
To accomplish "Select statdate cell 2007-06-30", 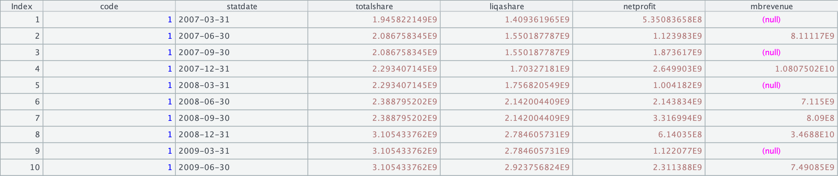I will pyautogui.click(x=242, y=36).
